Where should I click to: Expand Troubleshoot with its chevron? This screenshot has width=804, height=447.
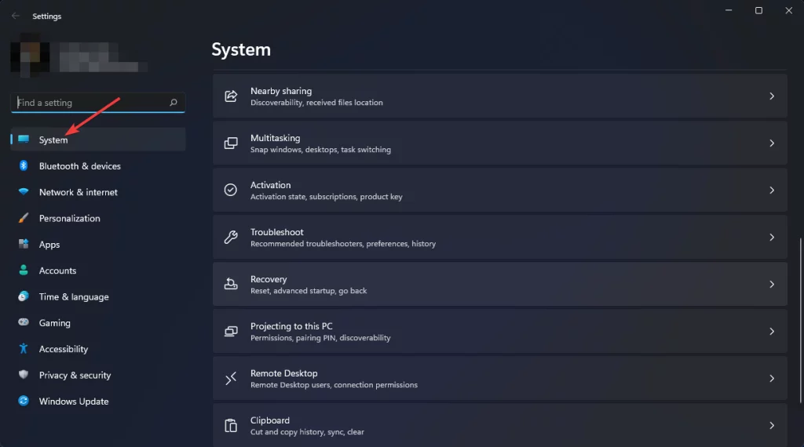772,237
